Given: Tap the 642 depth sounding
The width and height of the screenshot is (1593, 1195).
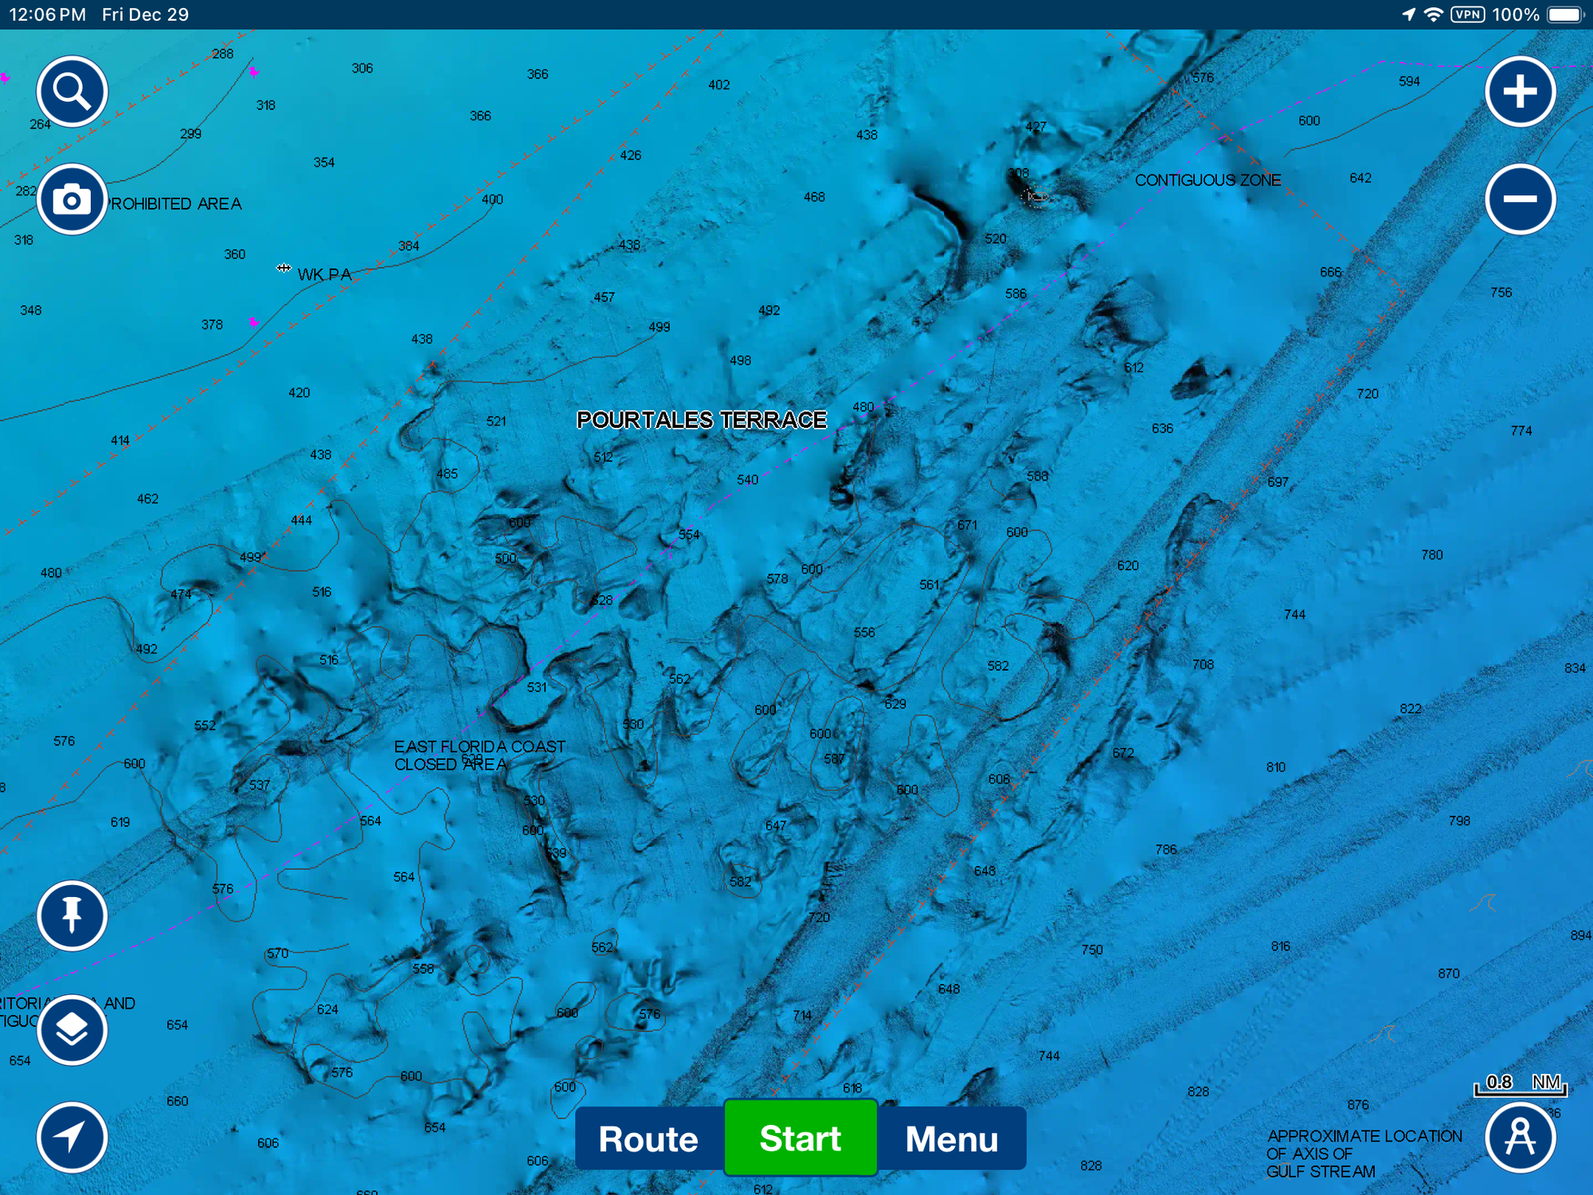Looking at the screenshot, I should (1360, 178).
